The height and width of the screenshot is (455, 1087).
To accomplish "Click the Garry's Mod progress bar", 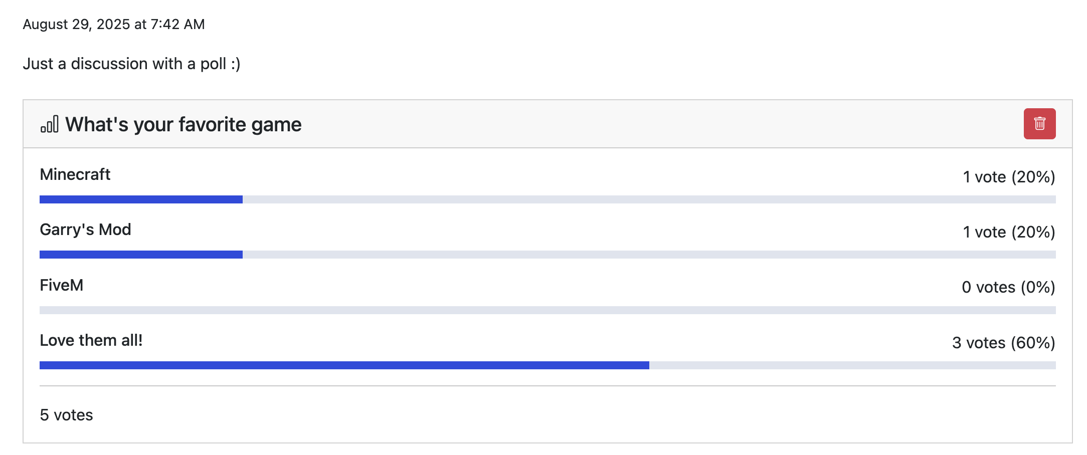I will (548, 255).
